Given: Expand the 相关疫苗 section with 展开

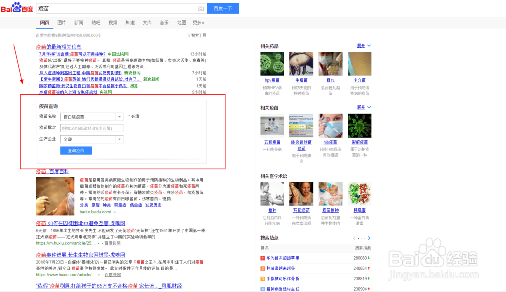Looking at the screenshot, I should pos(364,107).
